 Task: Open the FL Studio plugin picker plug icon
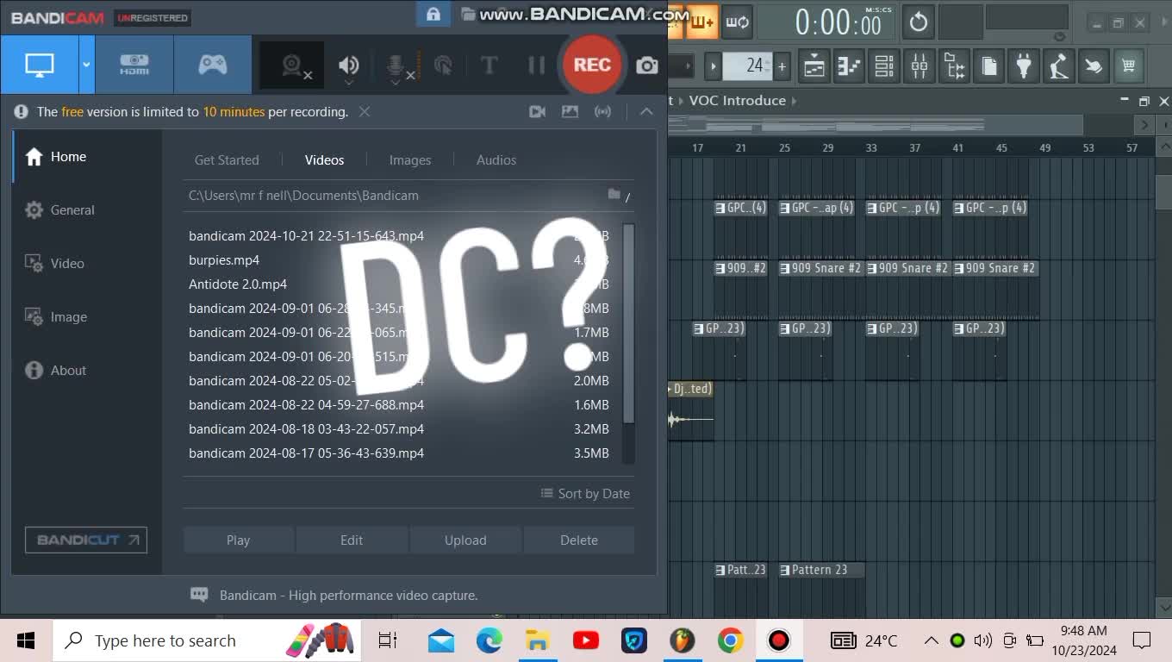[x=1024, y=66]
